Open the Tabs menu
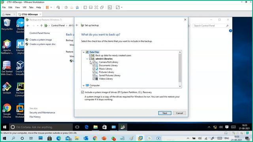The width and height of the screenshot is (253, 142). [x=31, y=7]
